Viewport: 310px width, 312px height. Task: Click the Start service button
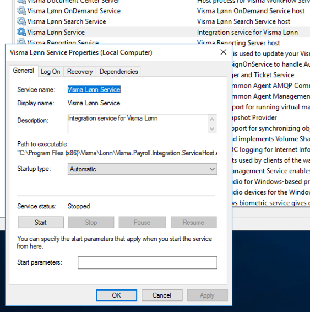pyautogui.click(x=41, y=222)
